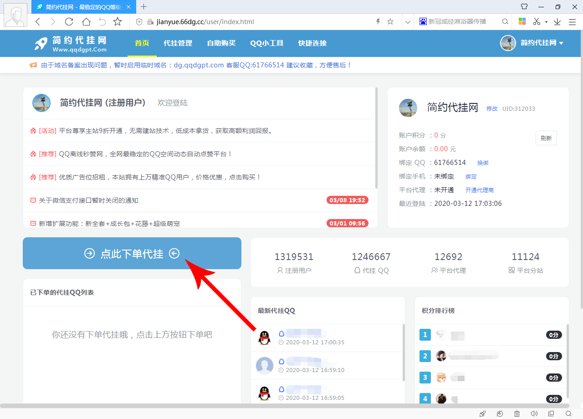Image resolution: width=583 pixels, height=419 pixels.
Task: Click the 11124 平台分站 stat
Action: pyautogui.click(x=526, y=263)
